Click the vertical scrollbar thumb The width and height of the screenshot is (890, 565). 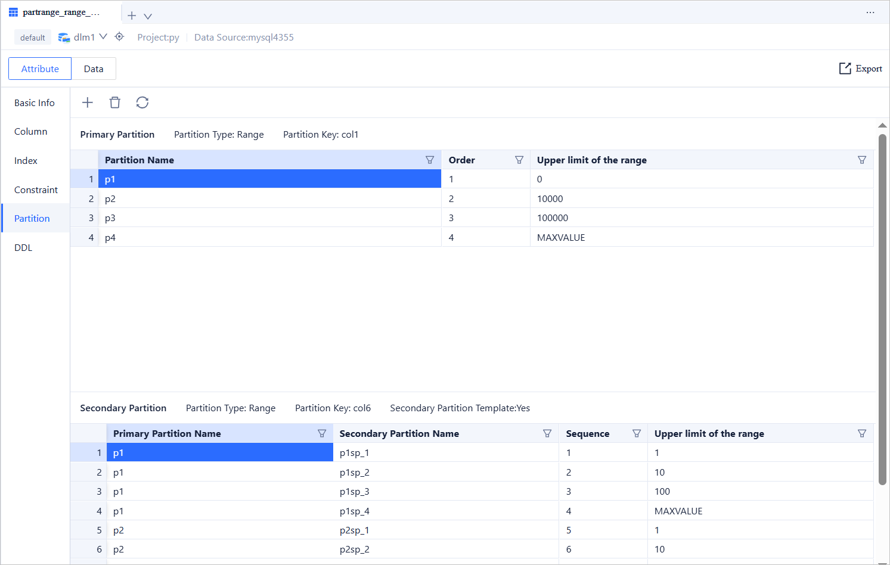click(x=882, y=310)
